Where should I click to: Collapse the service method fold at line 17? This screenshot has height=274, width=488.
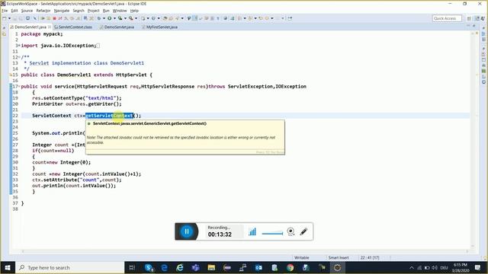(x=19, y=86)
